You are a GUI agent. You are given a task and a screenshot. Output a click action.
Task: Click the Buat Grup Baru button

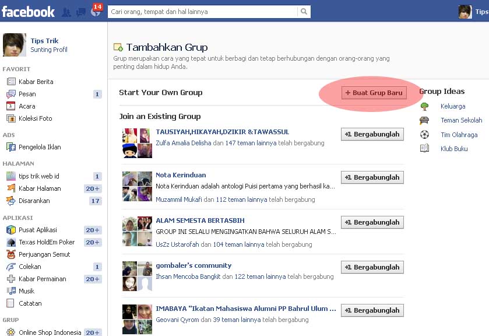[x=374, y=93]
